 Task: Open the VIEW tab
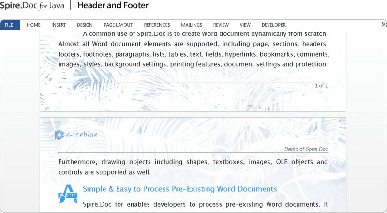click(x=245, y=25)
